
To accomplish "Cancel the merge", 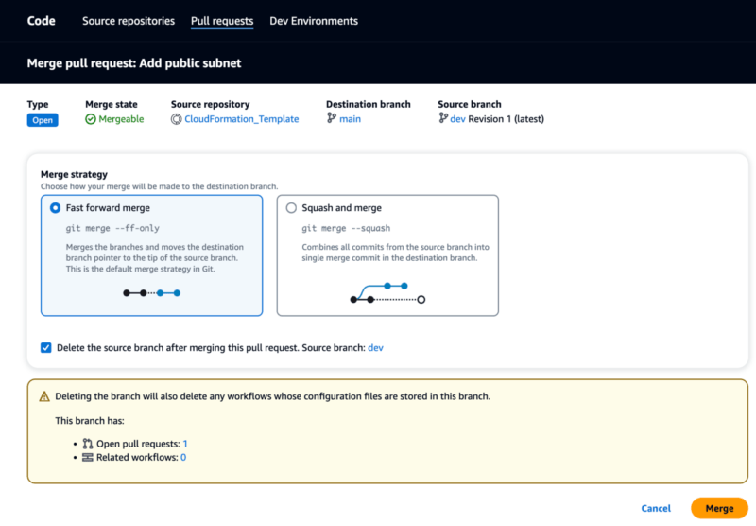I will pos(656,508).
